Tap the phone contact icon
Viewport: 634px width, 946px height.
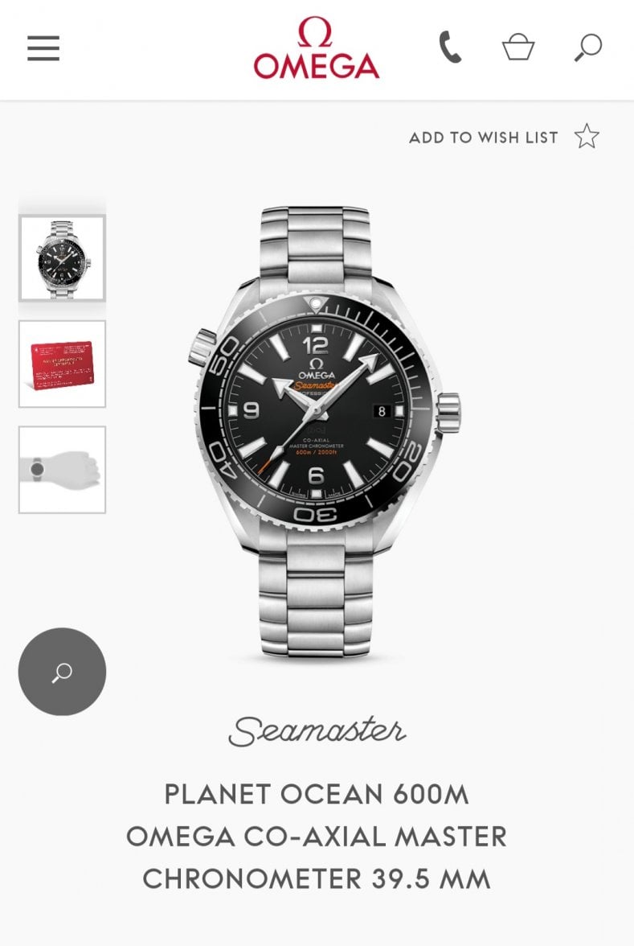(450, 47)
